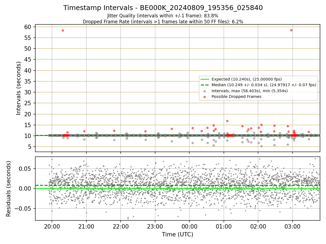This screenshot has height=244, width=326.
Task: Click the 'Jitter Quality' subtitle line showing 83.8%
Action: point(163,16)
